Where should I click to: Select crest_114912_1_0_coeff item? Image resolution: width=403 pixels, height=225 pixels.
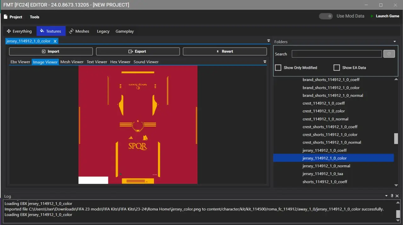point(324,103)
